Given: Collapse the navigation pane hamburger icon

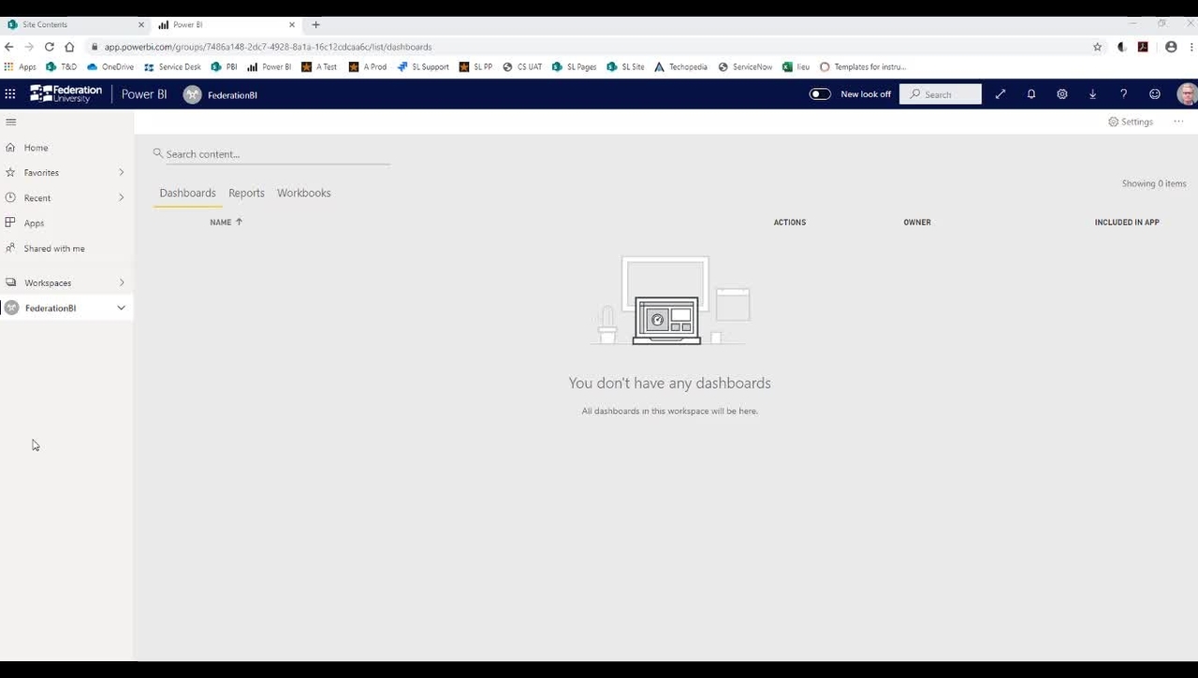Looking at the screenshot, I should 11,122.
